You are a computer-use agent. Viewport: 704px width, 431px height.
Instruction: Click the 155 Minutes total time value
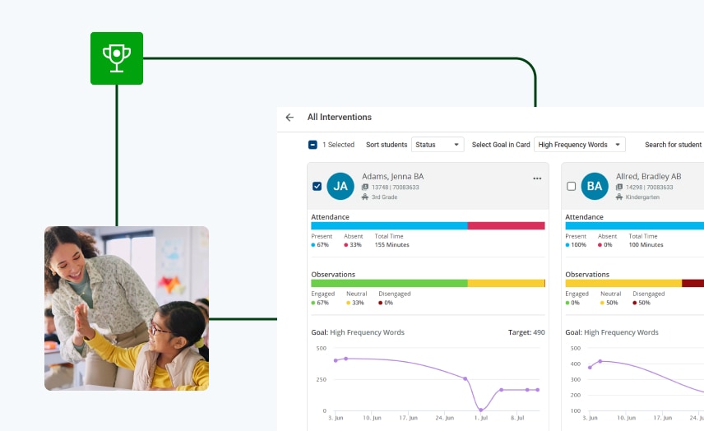click(x=392, y=244)
